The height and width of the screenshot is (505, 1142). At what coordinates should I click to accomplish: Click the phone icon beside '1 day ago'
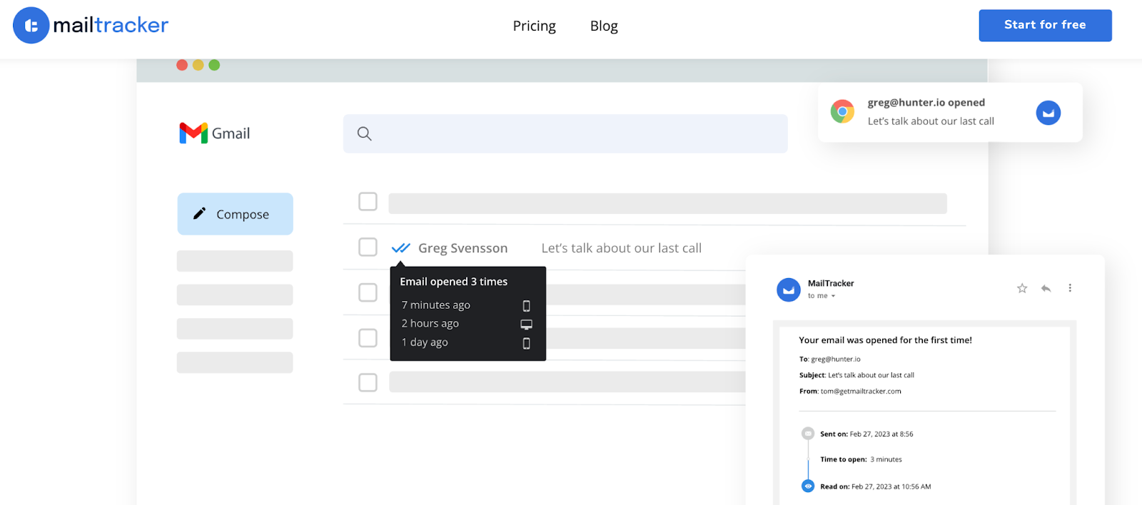pos(527,343)
